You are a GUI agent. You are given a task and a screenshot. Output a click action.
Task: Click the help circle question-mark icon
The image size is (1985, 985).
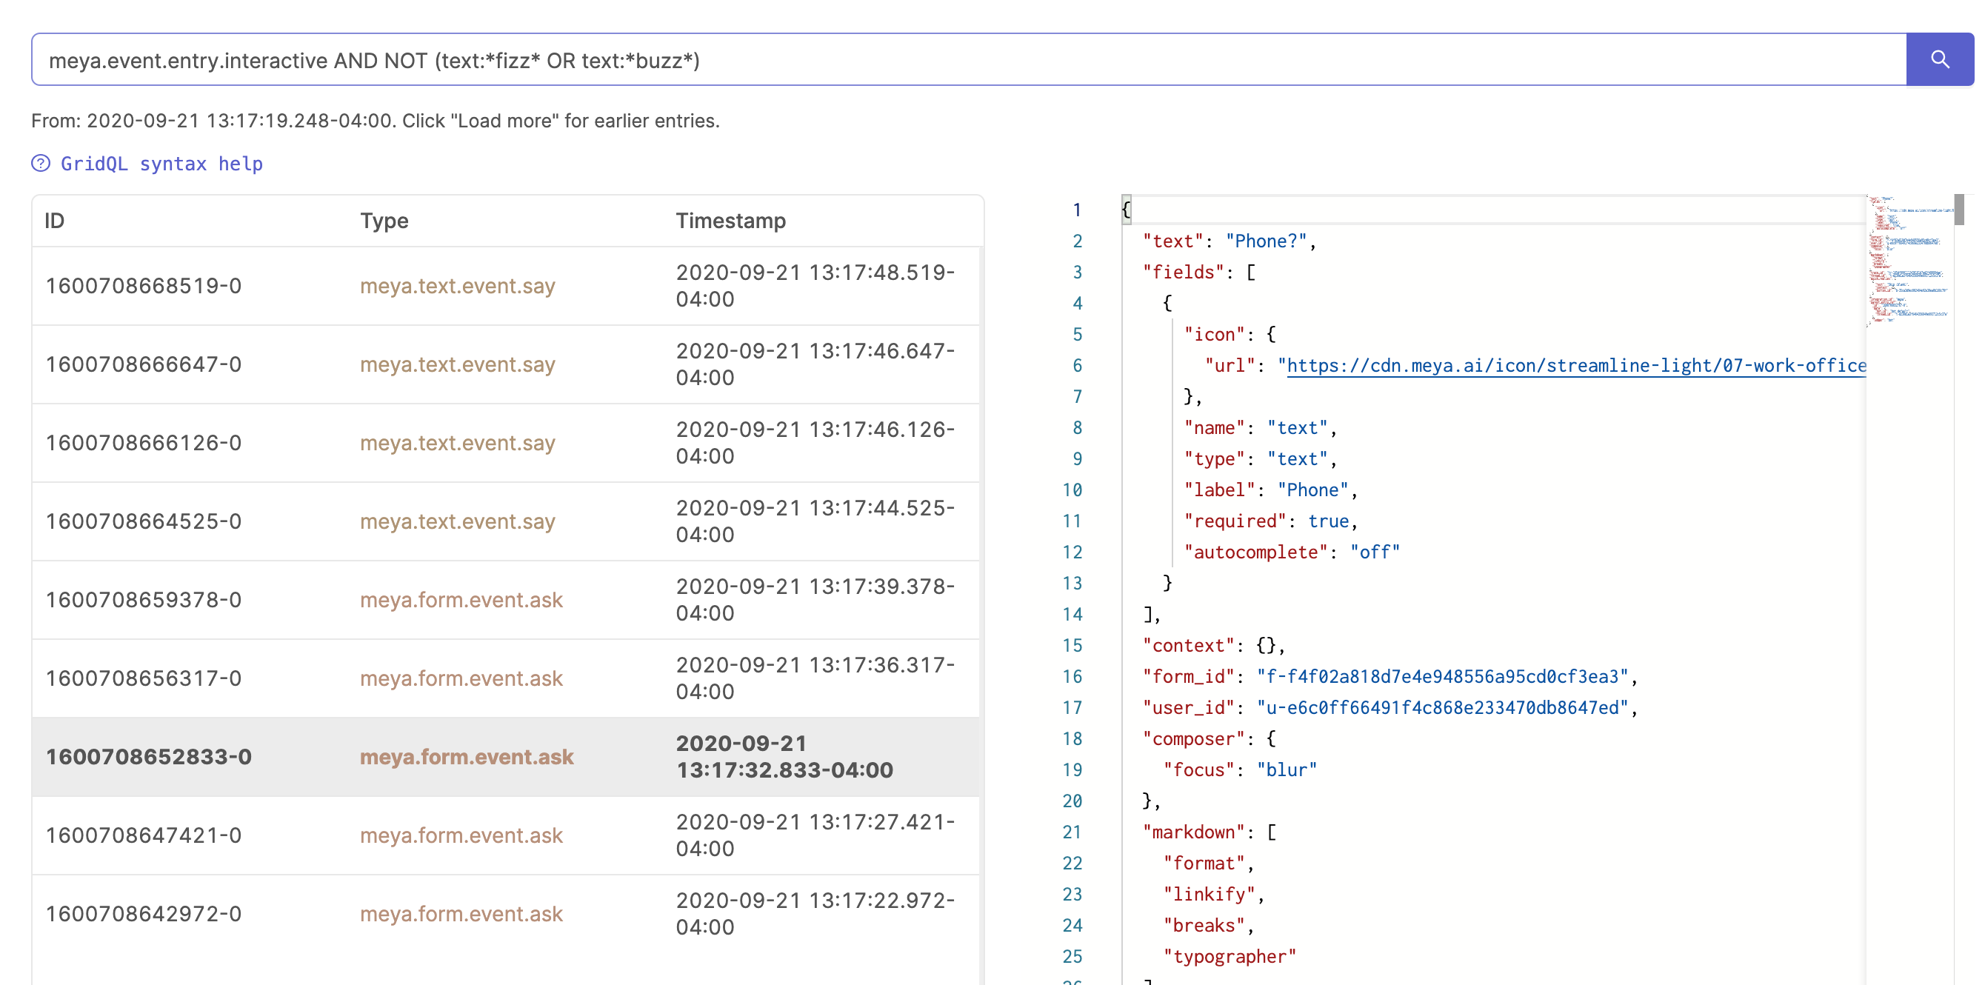(41, 164)
